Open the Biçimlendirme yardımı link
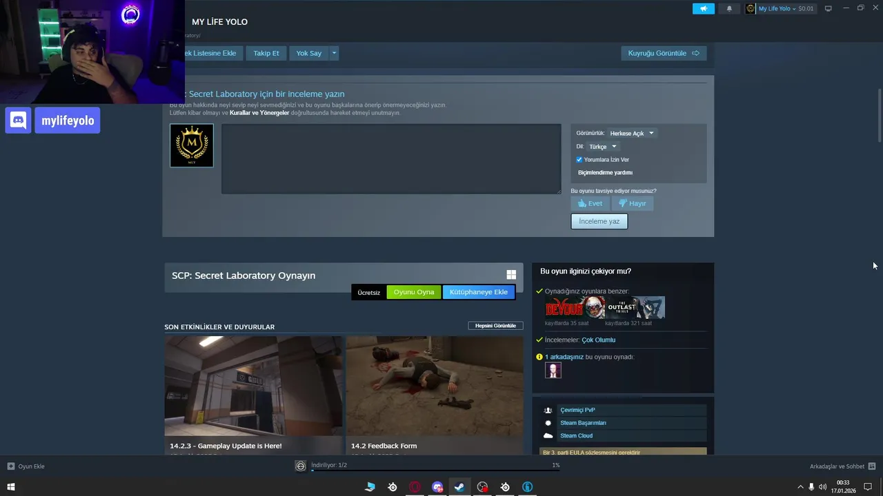The width and height of the screenshot is (883, 496). pos(605,173)
